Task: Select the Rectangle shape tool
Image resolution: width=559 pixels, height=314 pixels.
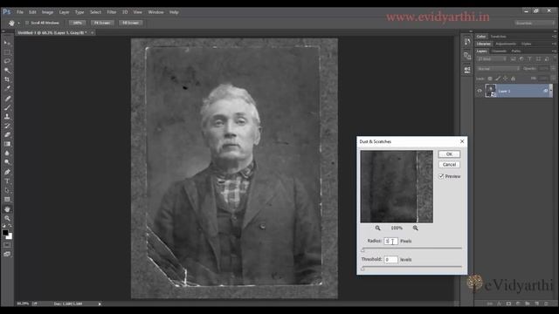Action: click(x=7, y=200)
